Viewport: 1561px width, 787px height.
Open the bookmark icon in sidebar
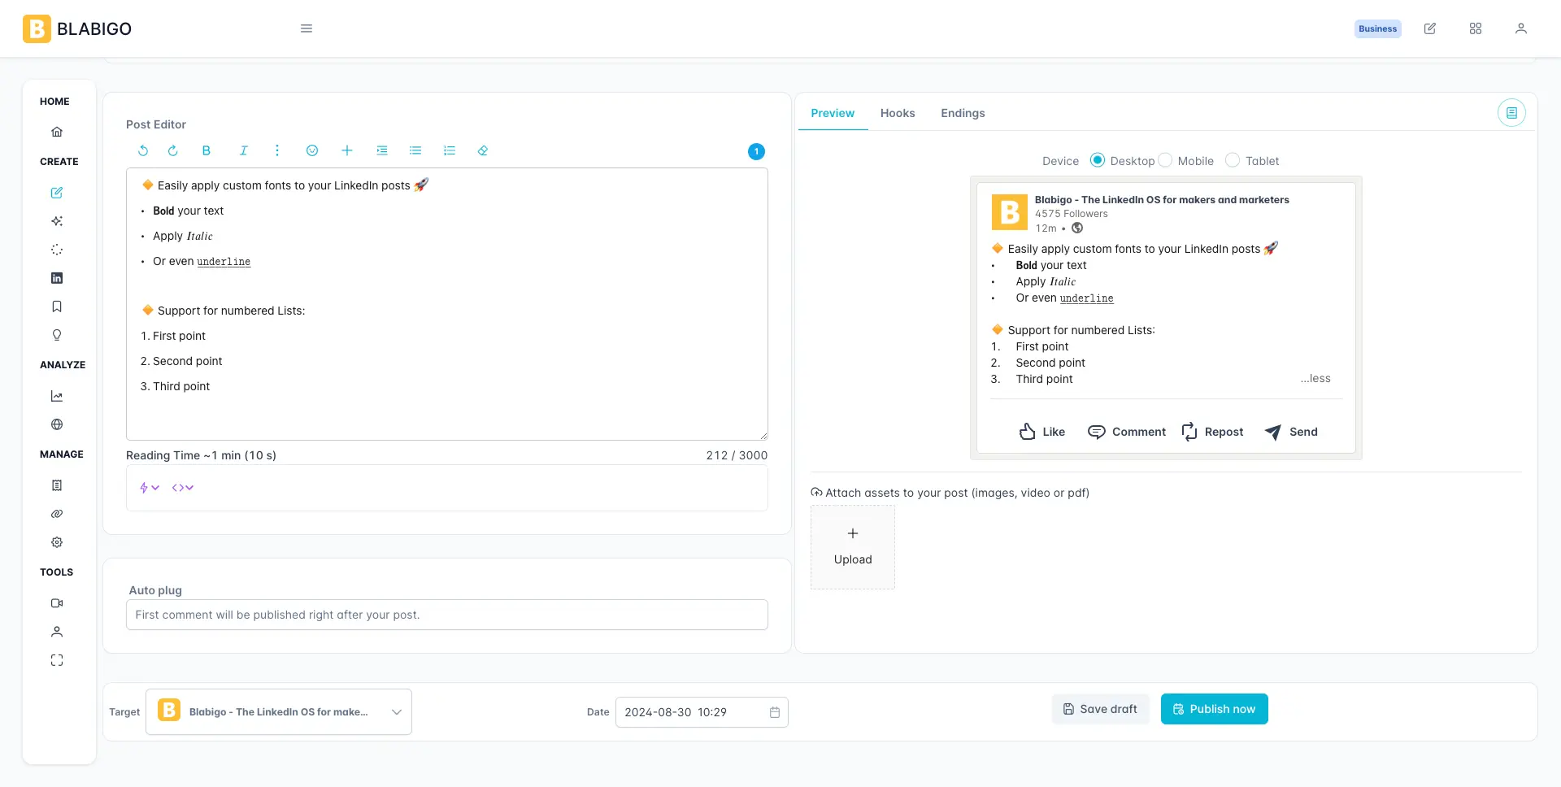point(57,307)
